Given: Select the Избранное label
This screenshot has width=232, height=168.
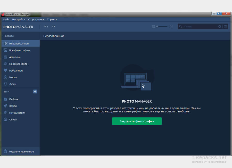Looking at the screenshot, I should (16, 71).
